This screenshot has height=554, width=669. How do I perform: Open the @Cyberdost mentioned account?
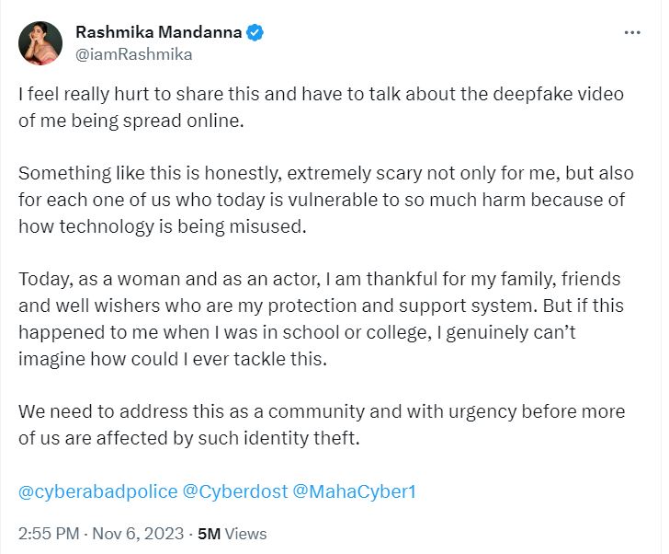tap(234, 491)
